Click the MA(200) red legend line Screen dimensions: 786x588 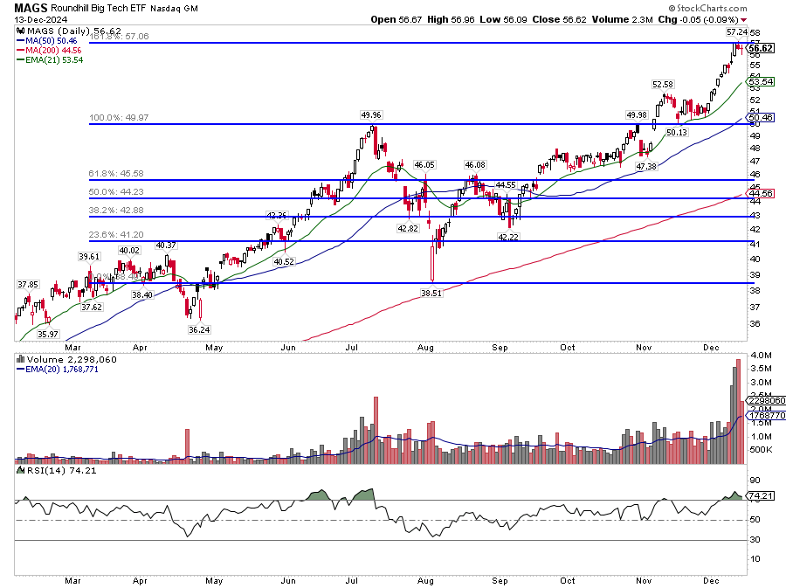pyautogui.click(x=21, y=51)
